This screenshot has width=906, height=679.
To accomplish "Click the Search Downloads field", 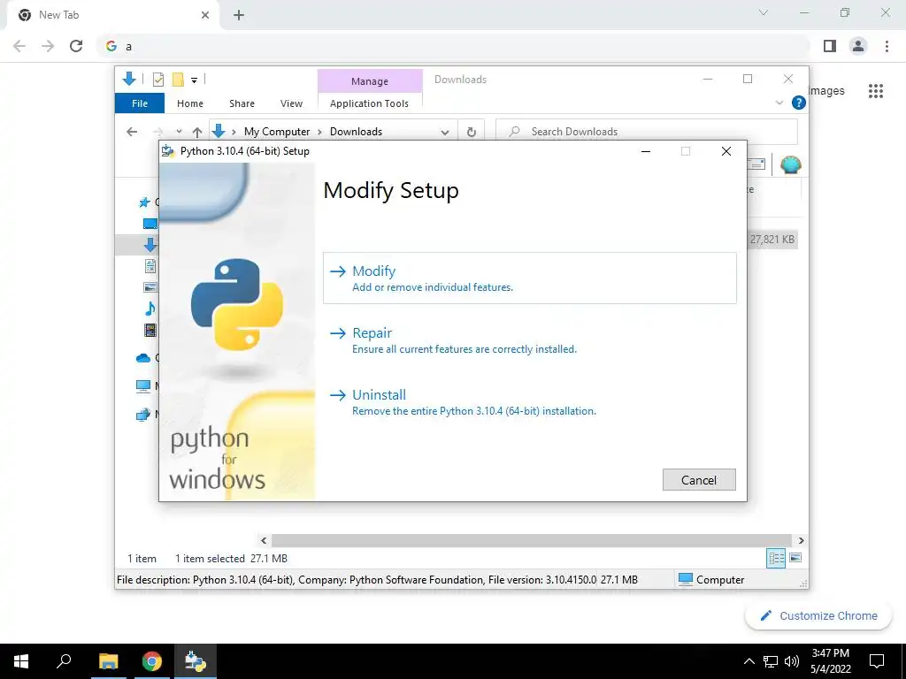I will [x=647, y=132].
